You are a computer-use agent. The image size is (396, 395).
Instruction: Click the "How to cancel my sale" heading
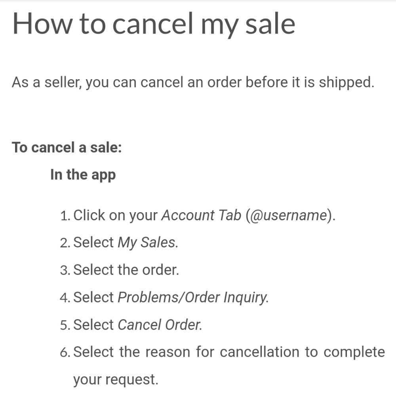(154, 23)
